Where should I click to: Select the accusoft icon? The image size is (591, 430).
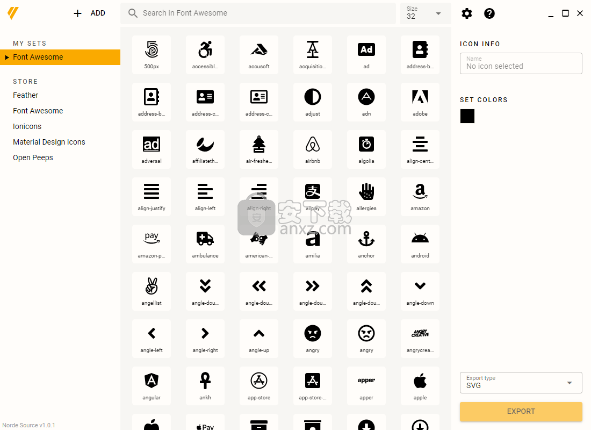[259, 55]
